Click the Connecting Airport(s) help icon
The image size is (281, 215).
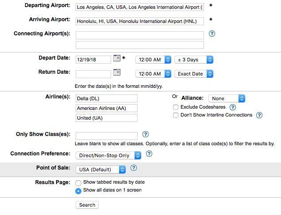click(x=212, y=34)
